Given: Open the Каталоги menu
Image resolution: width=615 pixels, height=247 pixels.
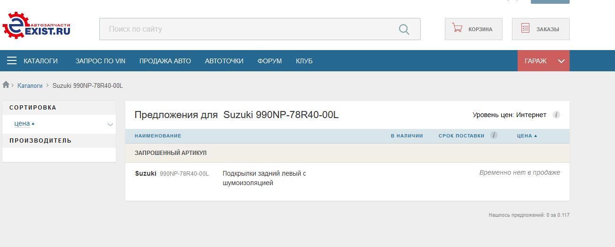Looking at the screenshot, I should (x=41, y=61).
